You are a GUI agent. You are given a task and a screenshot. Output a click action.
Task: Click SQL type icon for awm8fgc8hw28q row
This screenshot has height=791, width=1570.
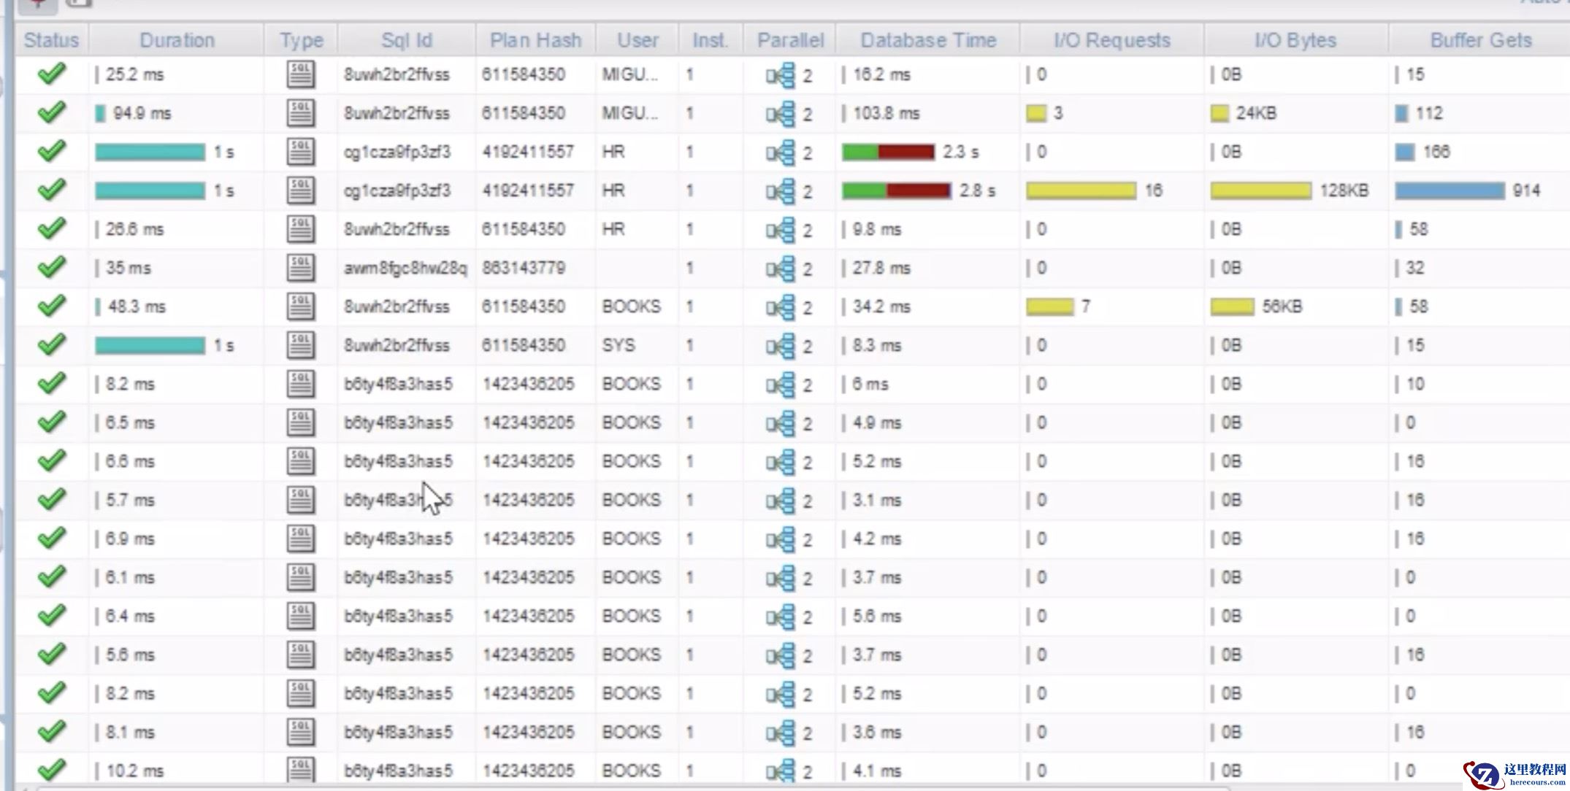pos(300,268)
